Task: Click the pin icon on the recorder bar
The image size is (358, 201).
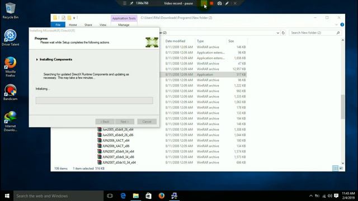Action: pyautogui.click(x=131, y=3)
